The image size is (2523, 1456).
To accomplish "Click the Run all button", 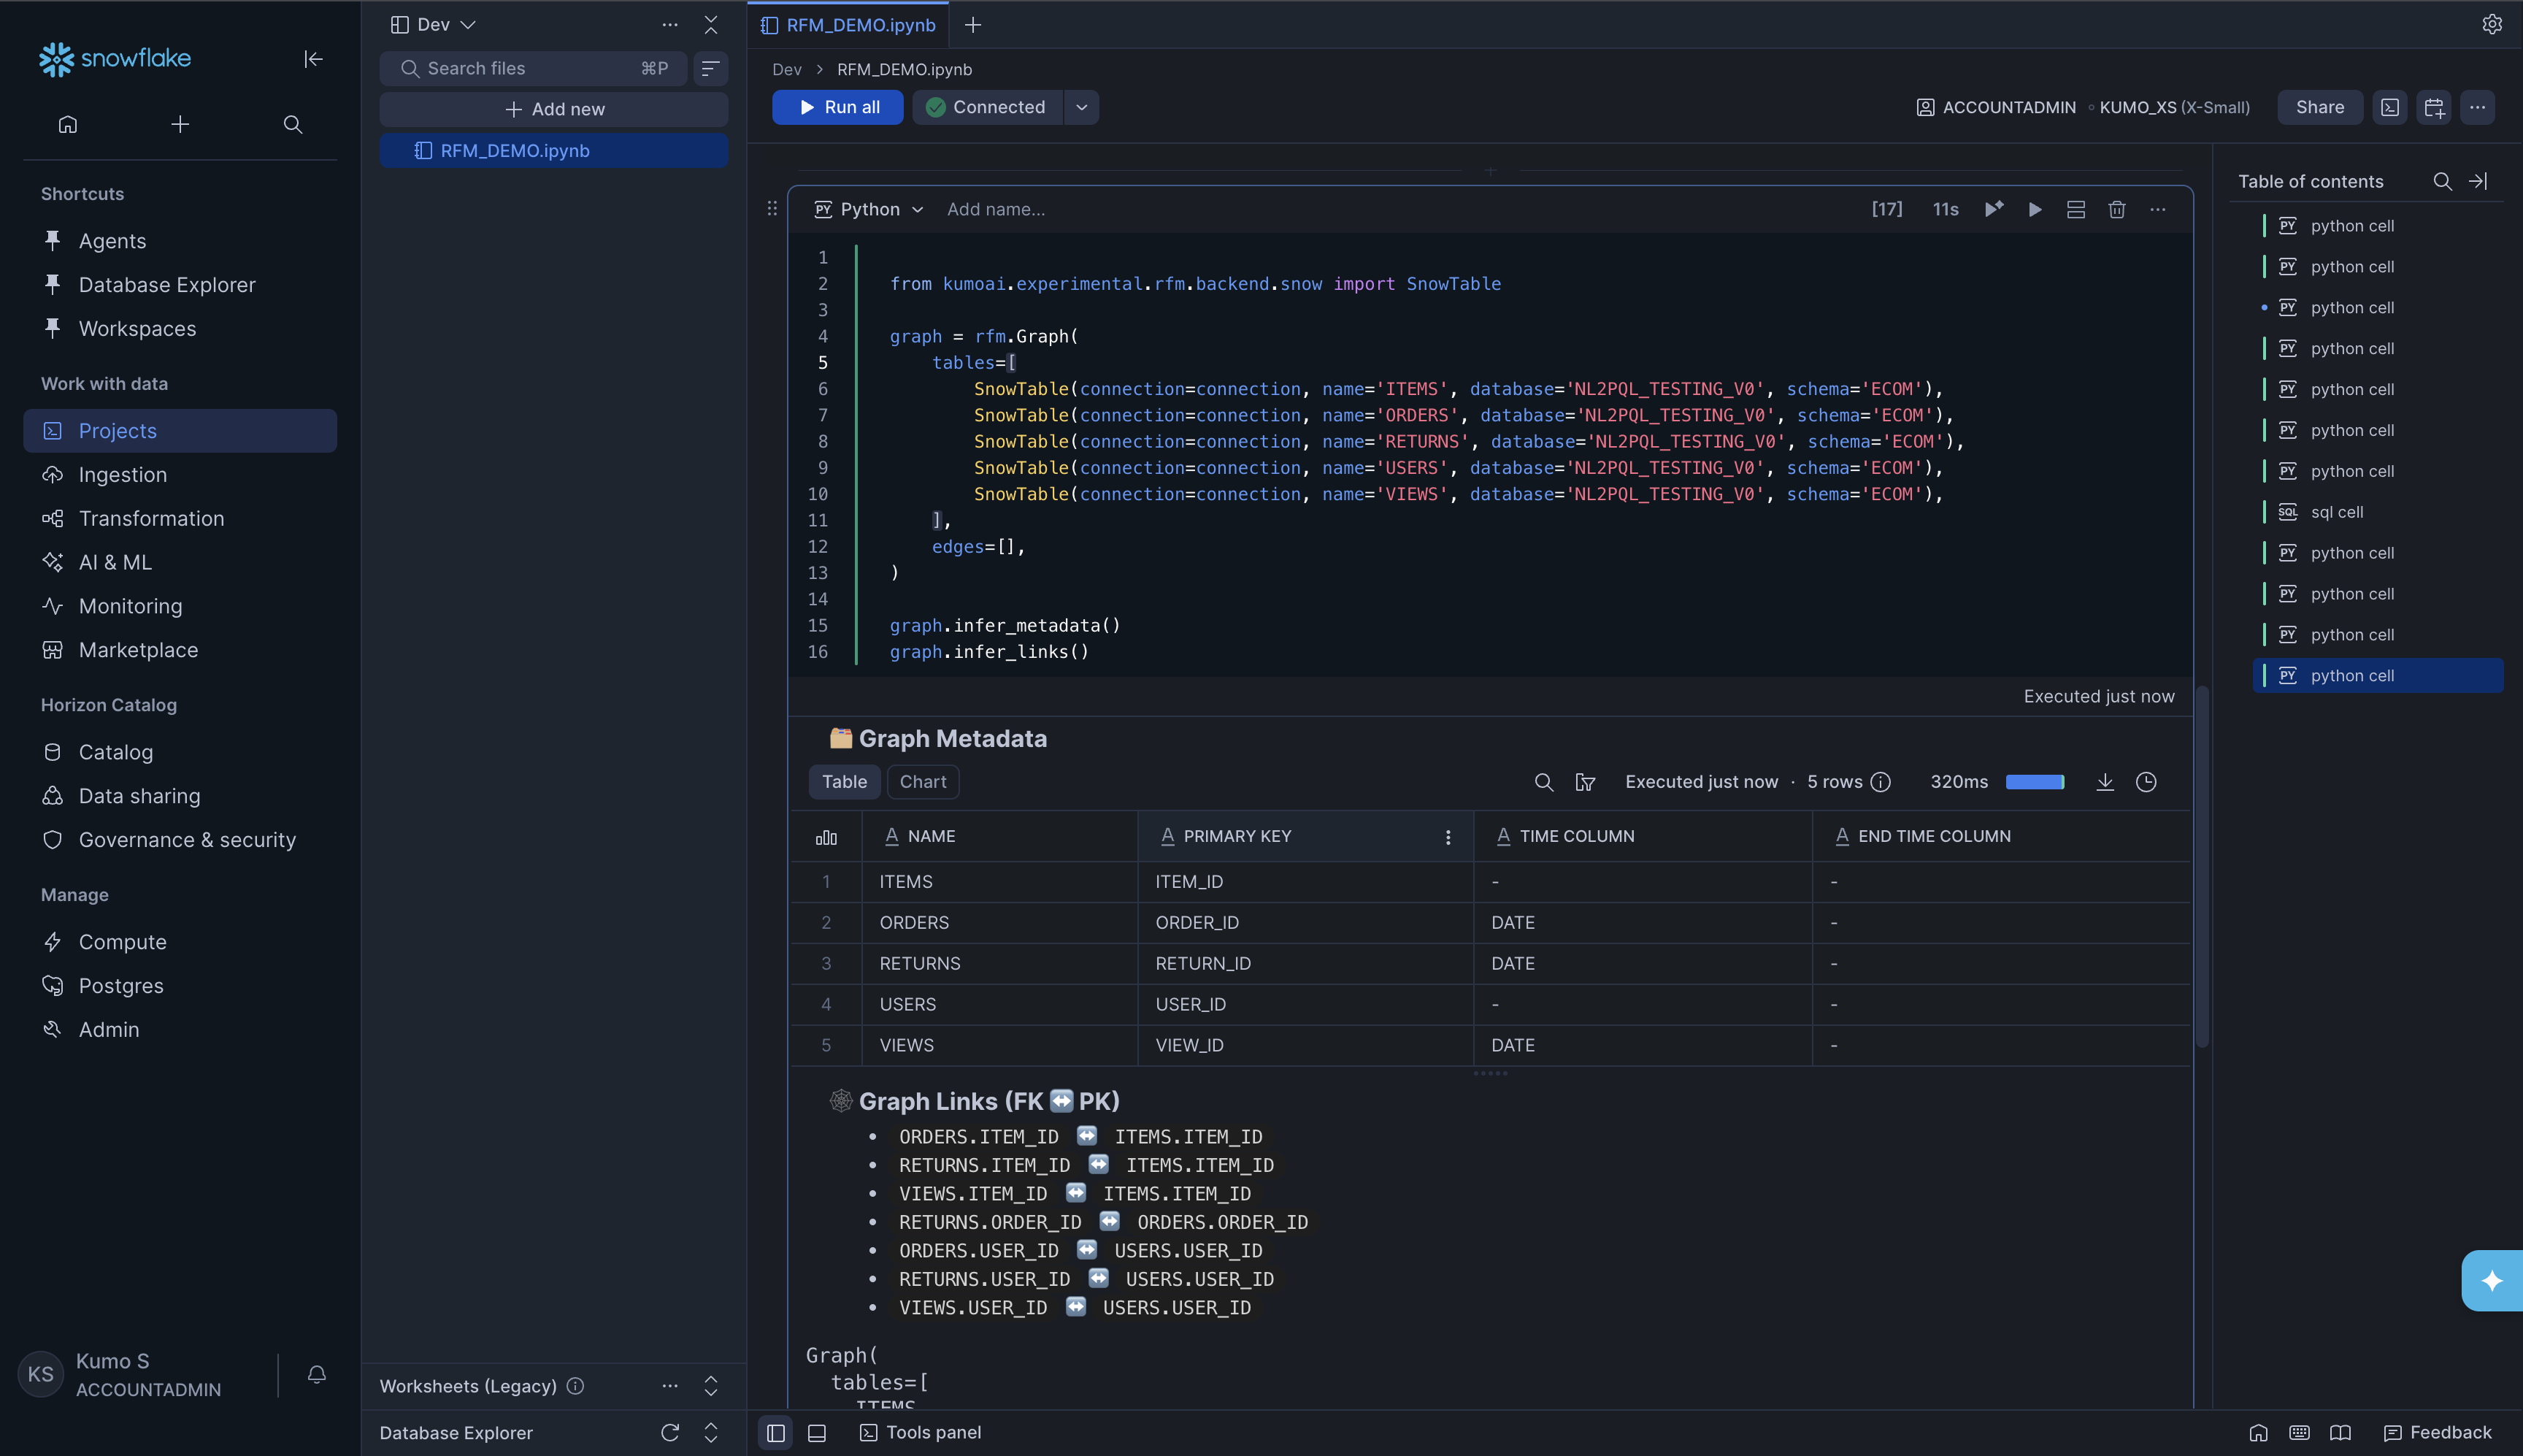I will point(837,107).
